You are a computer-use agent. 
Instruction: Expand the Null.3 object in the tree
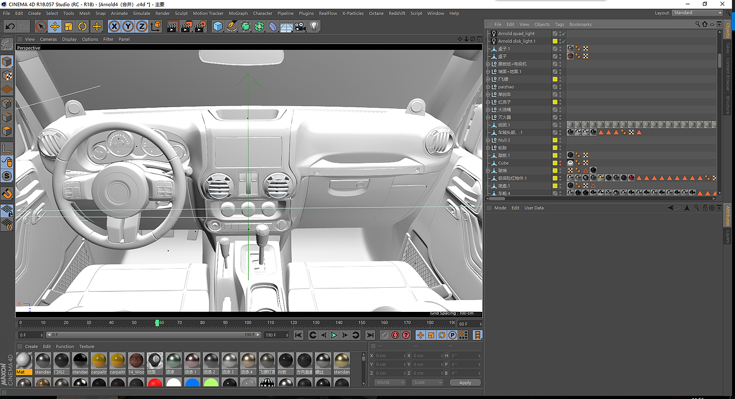[x=488, y=140]
